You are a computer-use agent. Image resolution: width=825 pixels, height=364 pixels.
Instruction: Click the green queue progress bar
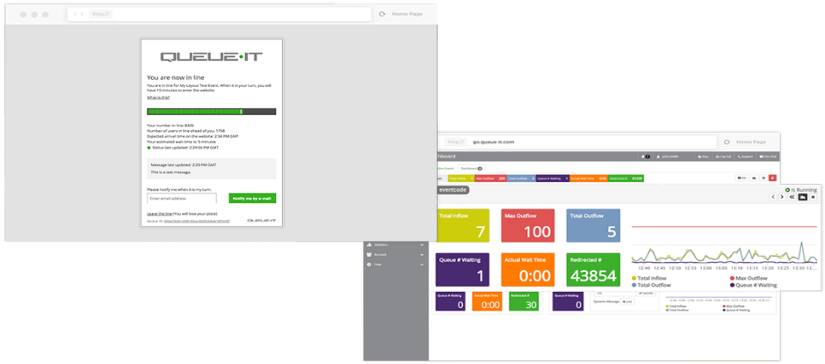(x=212, y=112)
